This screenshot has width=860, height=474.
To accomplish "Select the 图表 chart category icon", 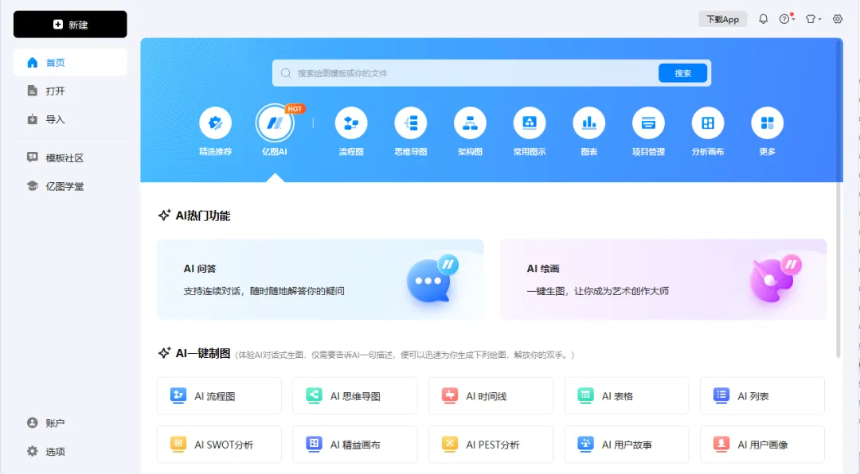I will [589, 122].
